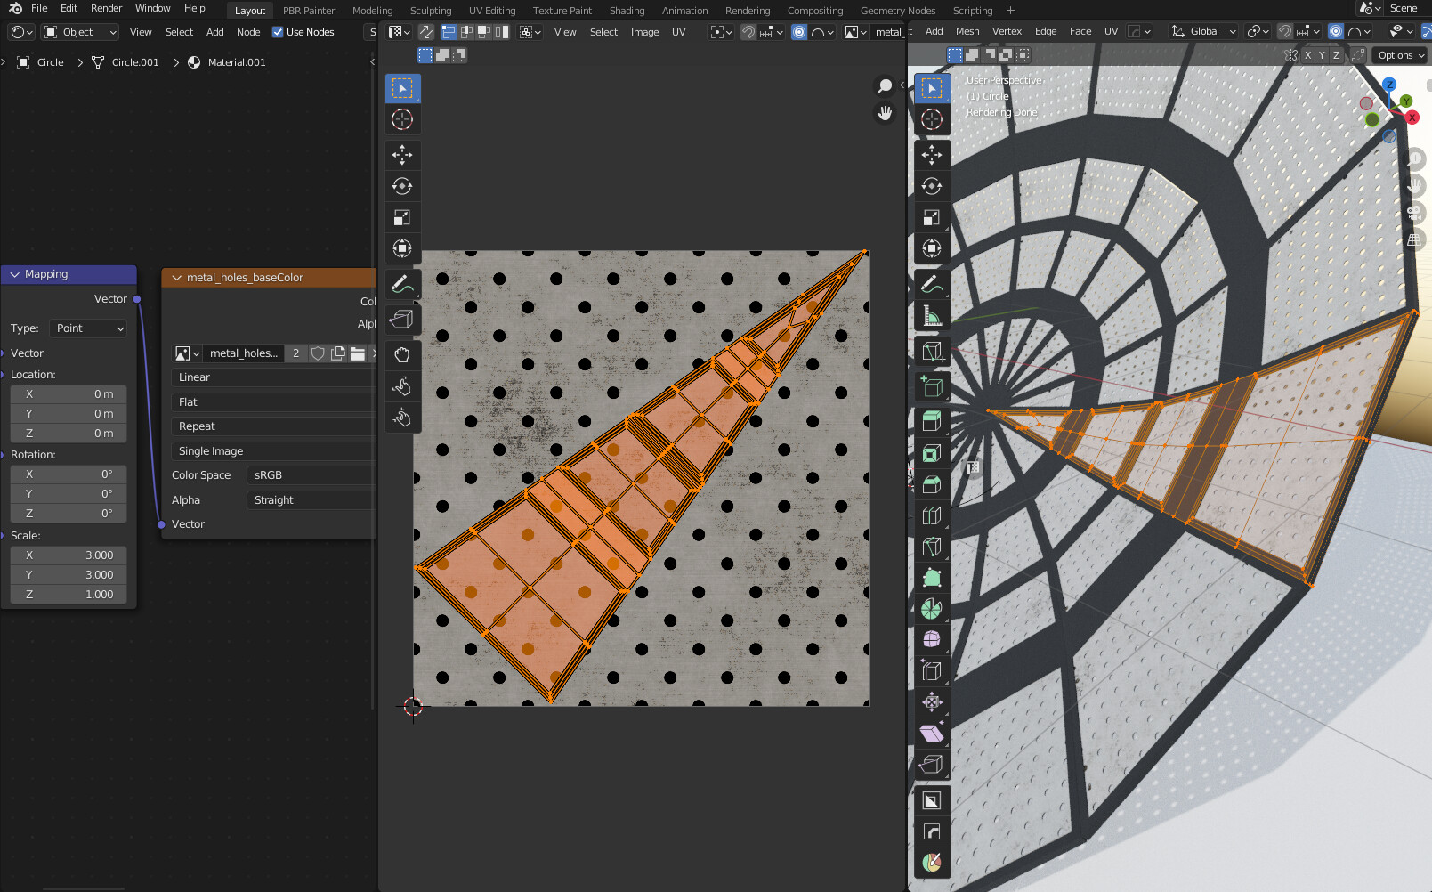1432x892 pixels.
Task: Select the Extrude Region tool
Action: pos(932,422)
